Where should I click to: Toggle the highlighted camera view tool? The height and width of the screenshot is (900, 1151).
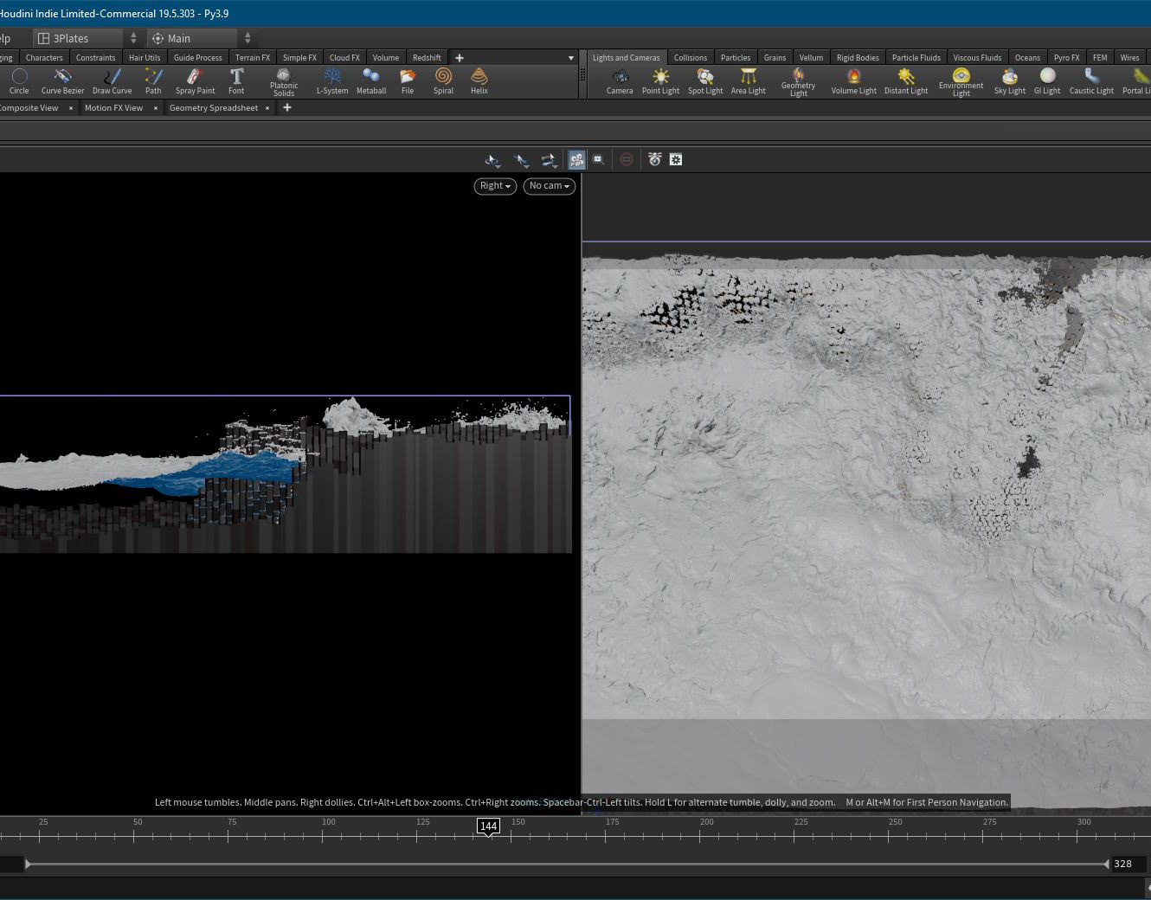pyautogui.click(x=576, y=159)
